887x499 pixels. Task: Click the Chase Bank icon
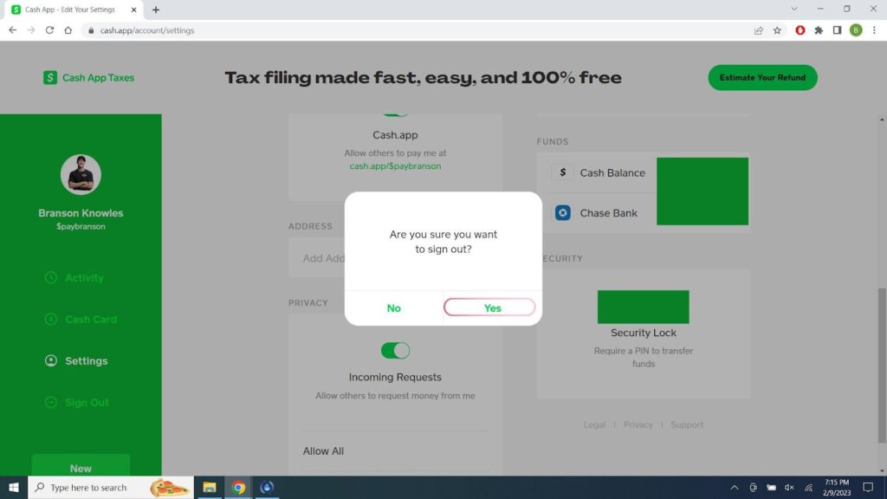(562, 213)
